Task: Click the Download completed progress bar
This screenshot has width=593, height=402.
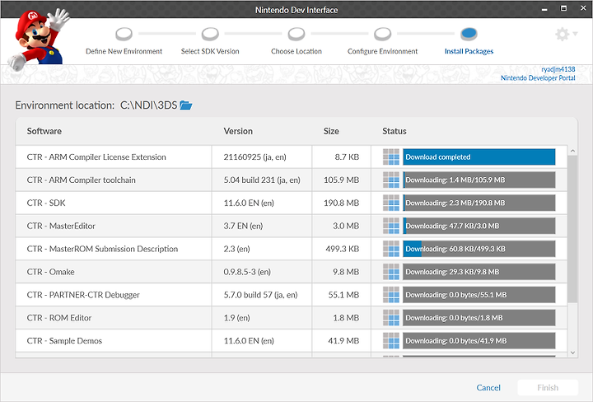Action: pos(479,157)
